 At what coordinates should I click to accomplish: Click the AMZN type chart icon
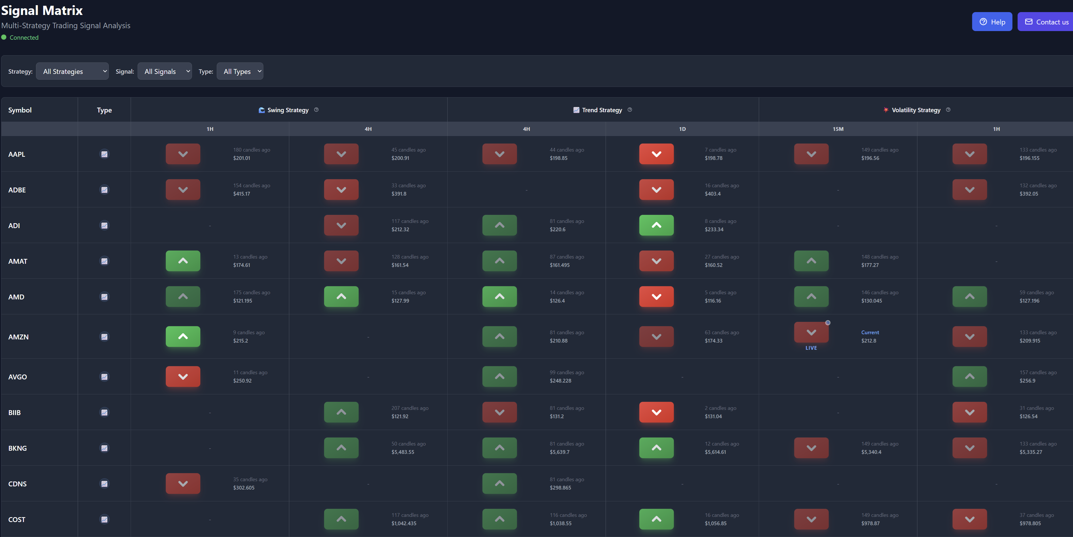104,337
